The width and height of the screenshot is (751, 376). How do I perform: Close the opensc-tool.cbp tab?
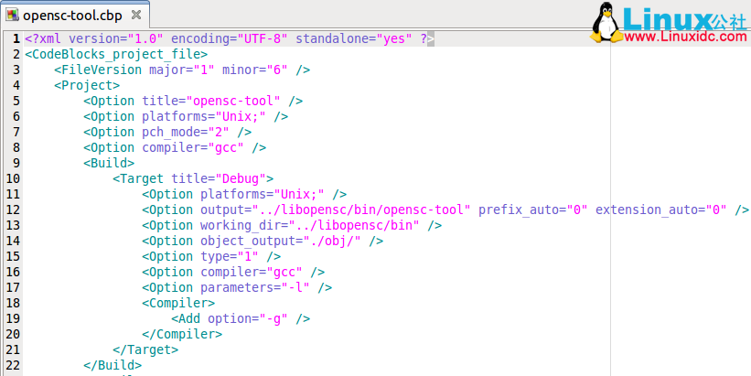click(x=136, y=16)
